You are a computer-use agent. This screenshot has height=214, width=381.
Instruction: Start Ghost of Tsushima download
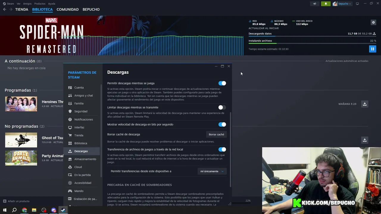pos(365,140)
